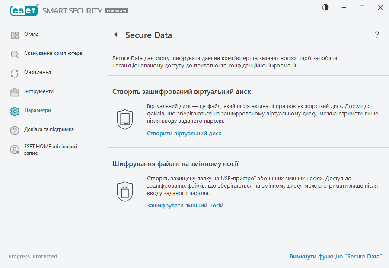Collapse Secure Data with the back arrow
Viewport: 389px width, 268px height.
click(x=115, y=35)
